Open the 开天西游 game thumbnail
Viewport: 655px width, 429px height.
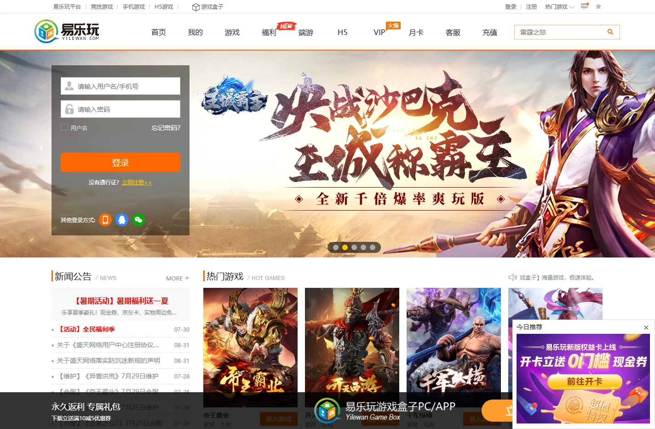tap(352, 347)
